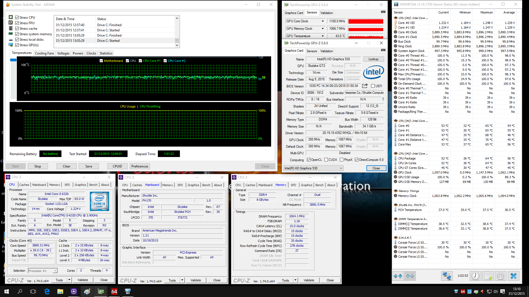This screenshot has height=297, width=529.
Task: Click Validate in Memory CPU-Z window
Action: [x=309, y=280]
